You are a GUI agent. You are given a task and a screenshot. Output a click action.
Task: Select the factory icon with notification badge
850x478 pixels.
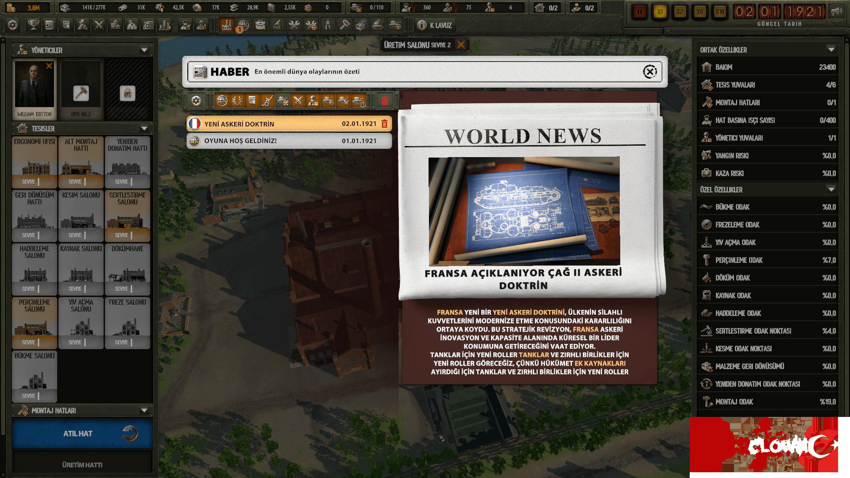(x=227, y=25)
